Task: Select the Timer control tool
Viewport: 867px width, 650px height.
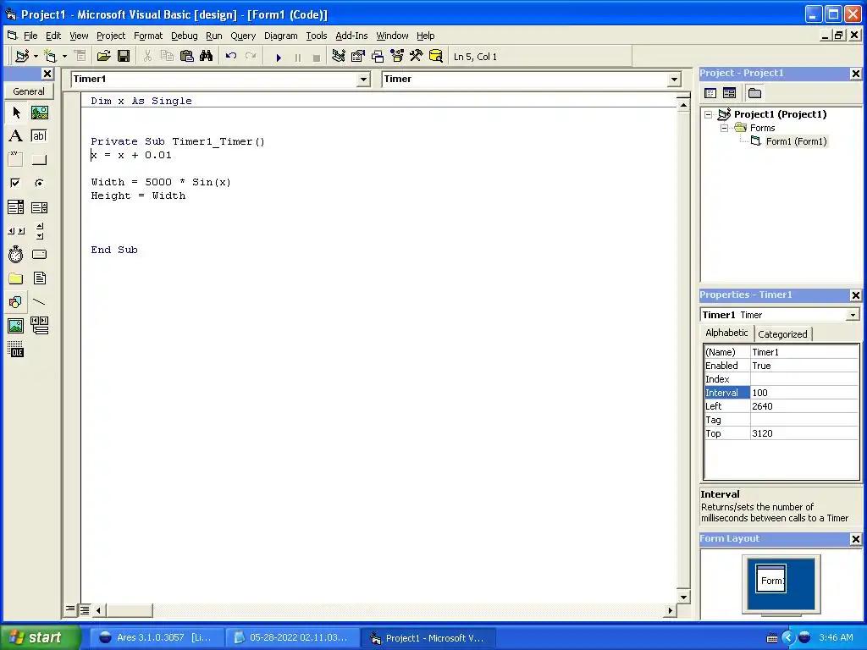Action: coord(16,254)
